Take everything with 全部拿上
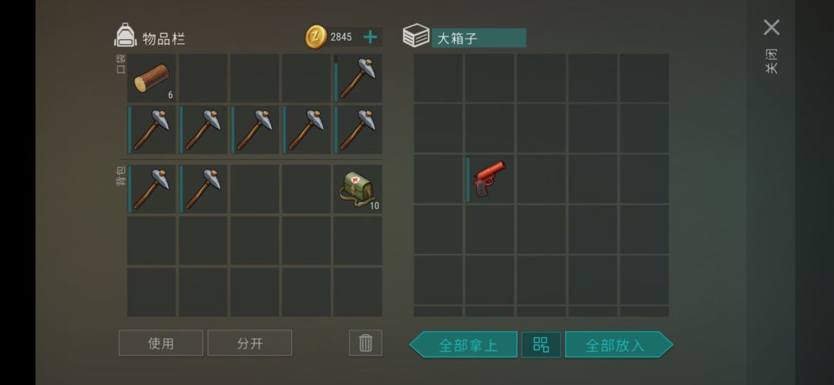 click(463, 345)
